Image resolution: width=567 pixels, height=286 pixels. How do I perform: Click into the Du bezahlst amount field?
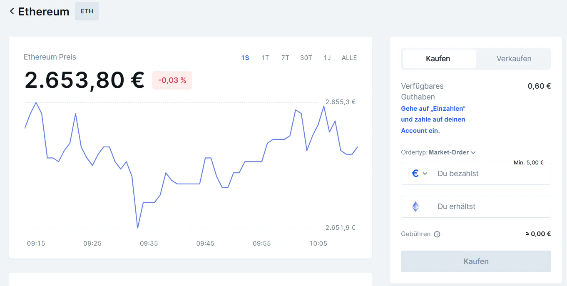pyautogui.click(x=479, y=174)
